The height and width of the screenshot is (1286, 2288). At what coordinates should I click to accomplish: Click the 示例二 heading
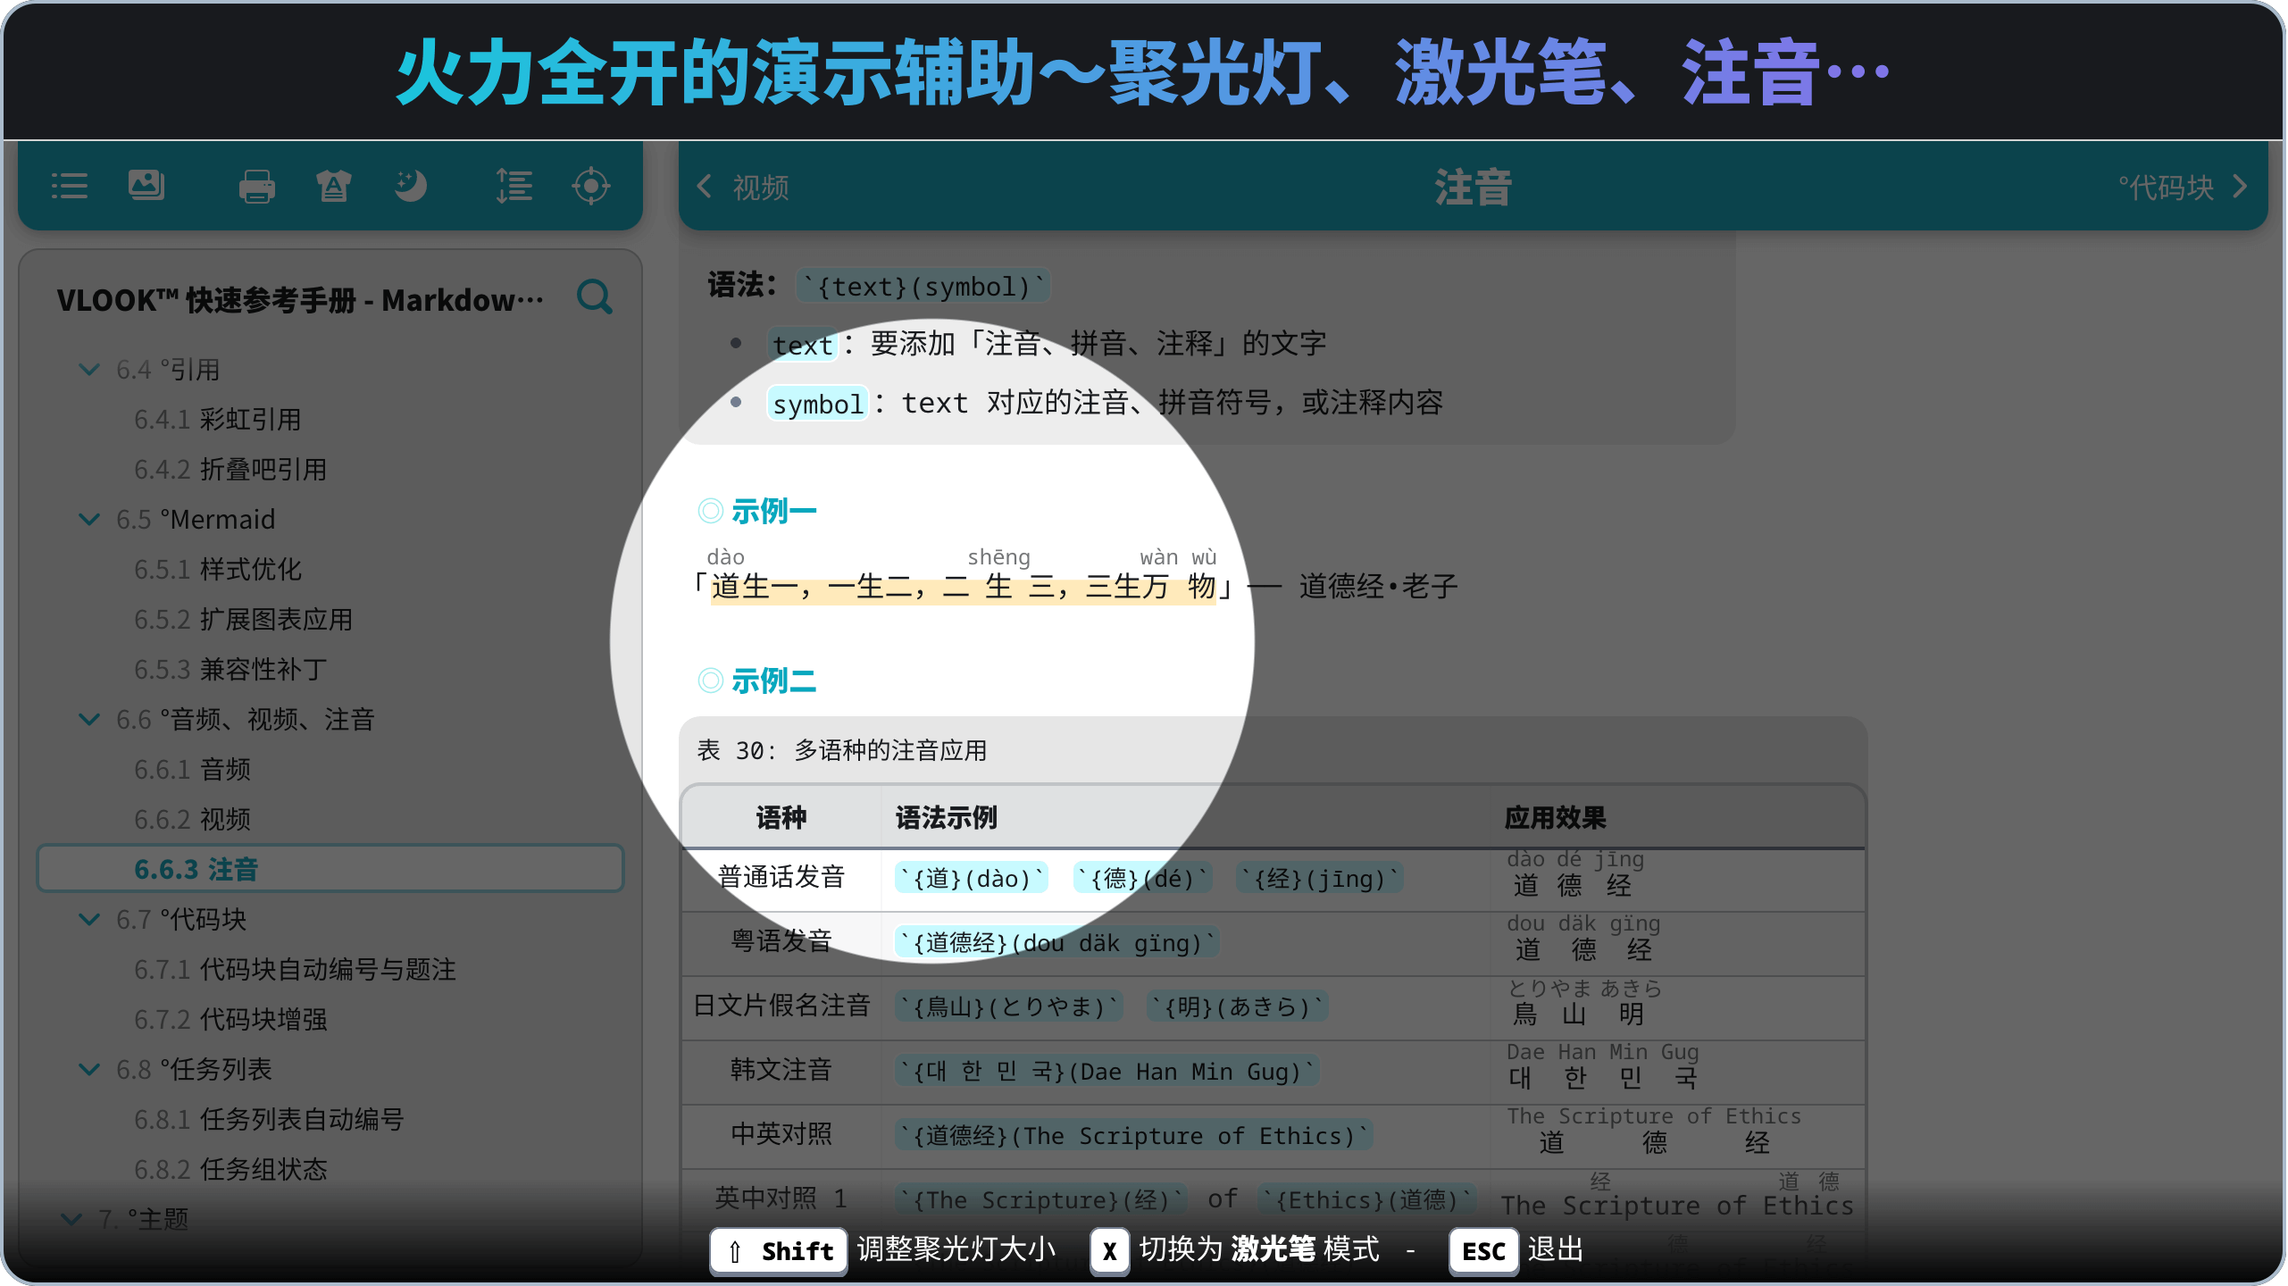pos(773,681)
